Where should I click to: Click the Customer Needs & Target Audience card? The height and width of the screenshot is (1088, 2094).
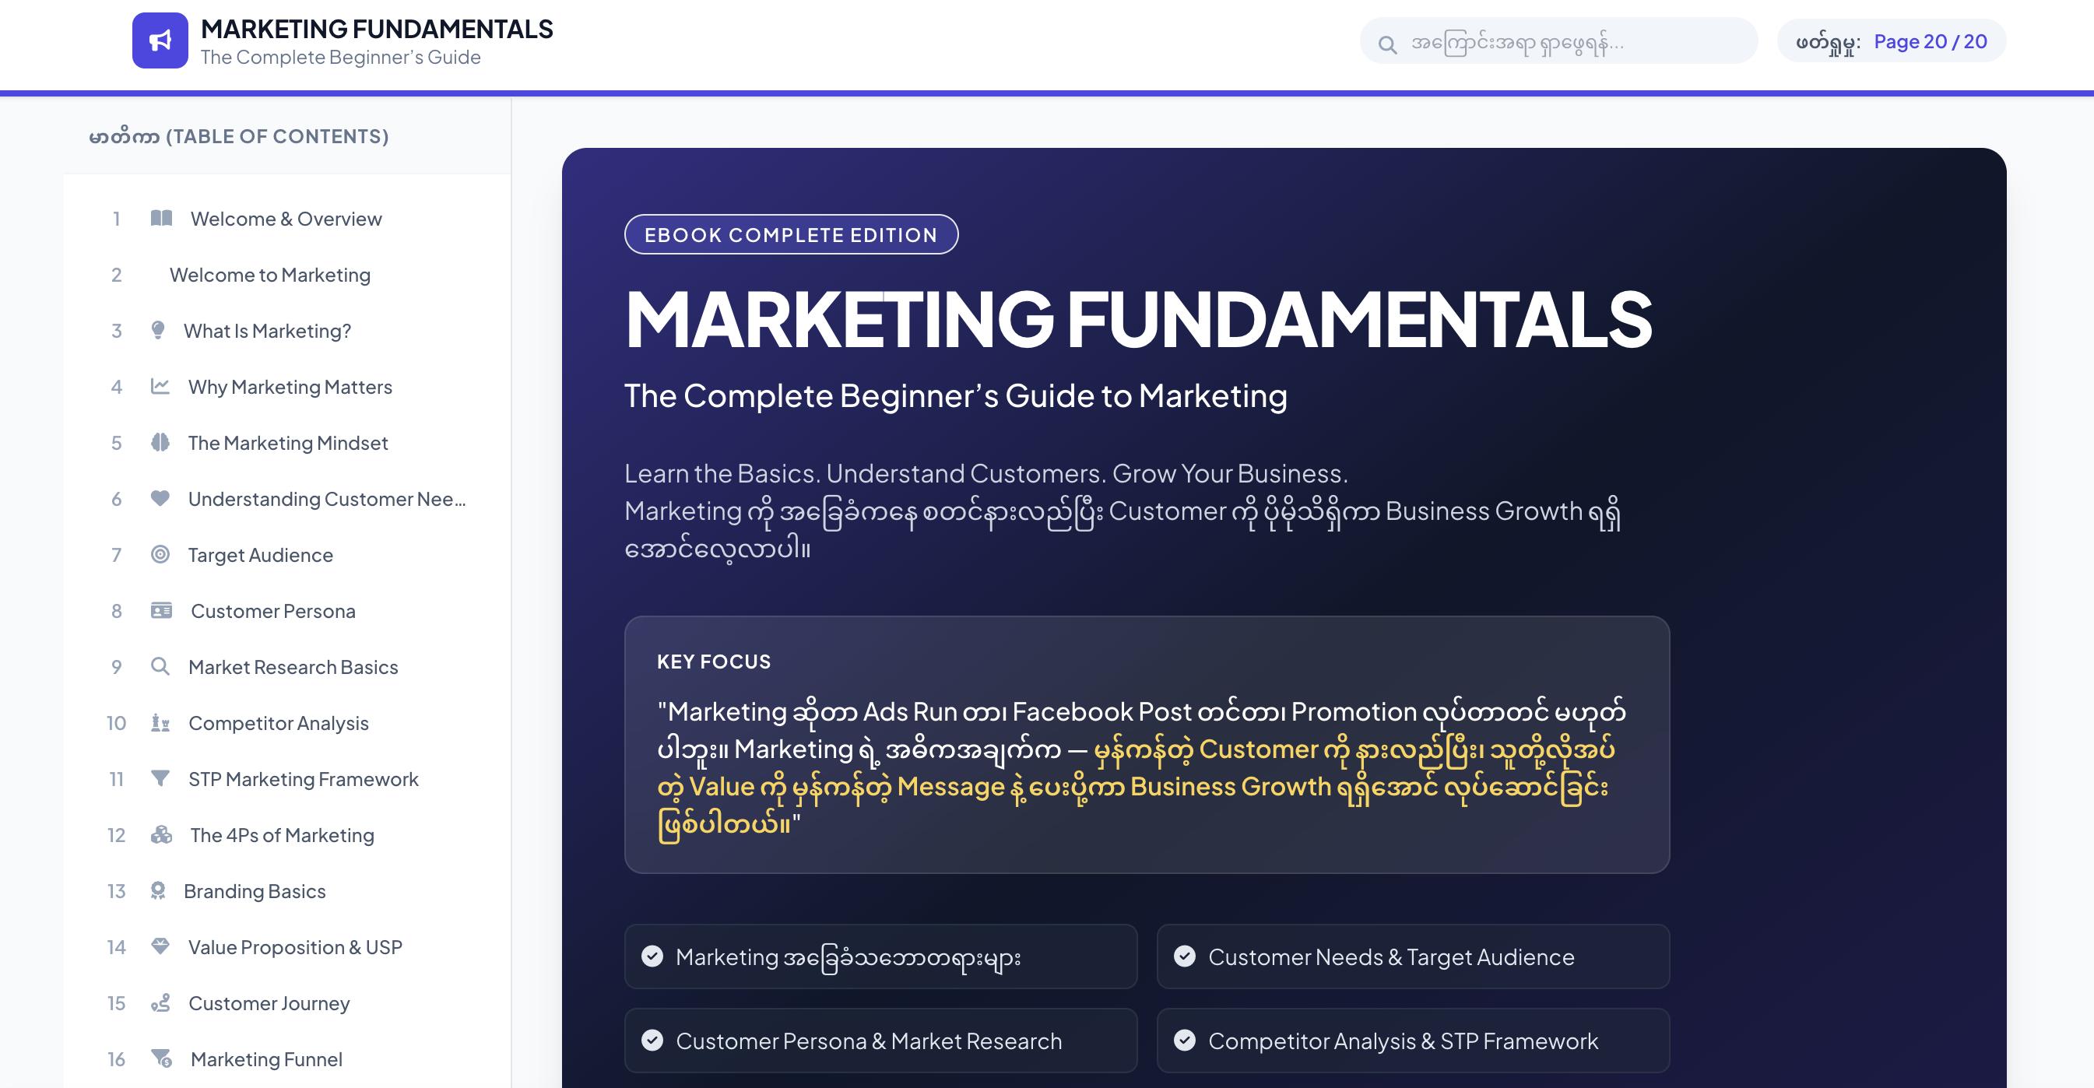(x=1413, y=956)
